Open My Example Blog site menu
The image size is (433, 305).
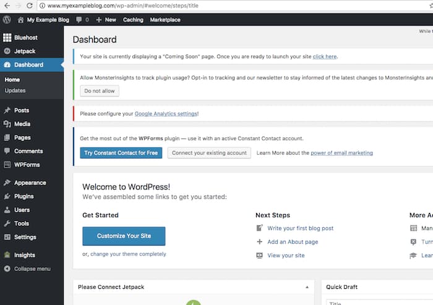click(48, 20)
